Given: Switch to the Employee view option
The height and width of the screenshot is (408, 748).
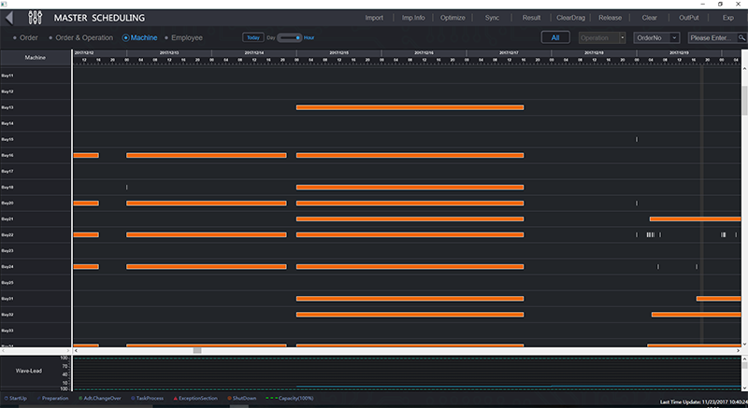Looking at the screenshot, I should click(x=166, y=37).
